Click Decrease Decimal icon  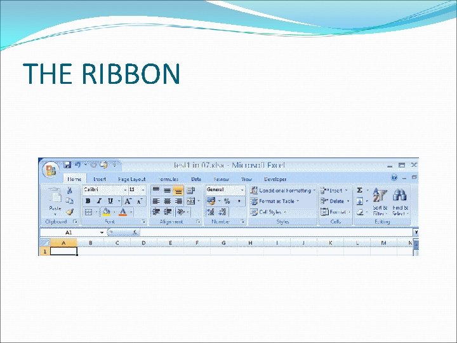pyautogui.click(x=222, y=212)
